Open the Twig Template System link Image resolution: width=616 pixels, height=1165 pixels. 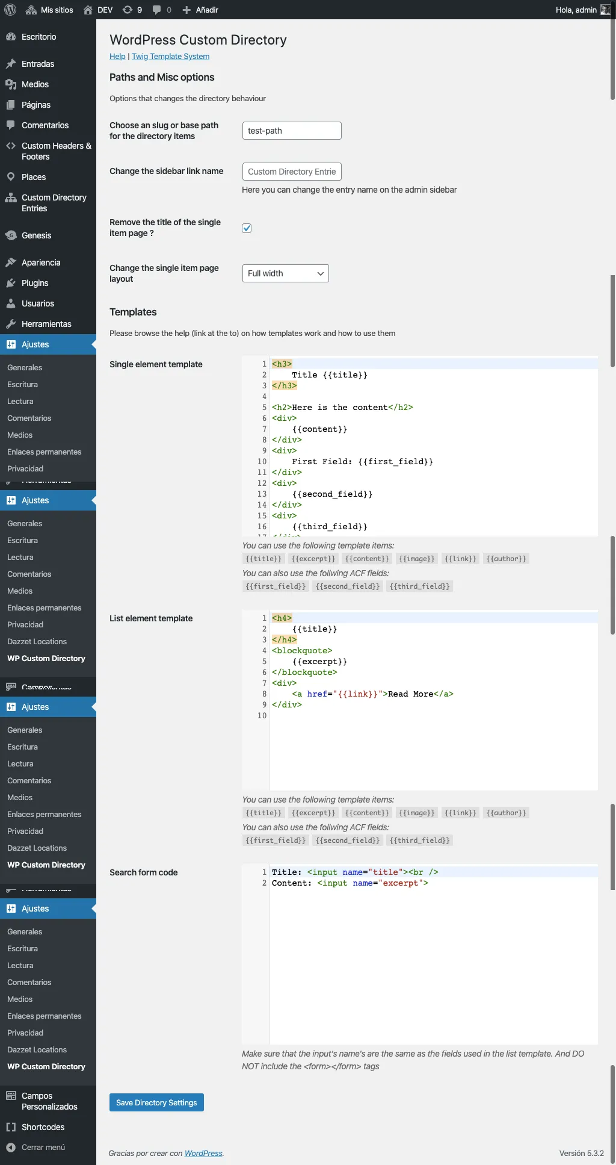click(170, 57)
